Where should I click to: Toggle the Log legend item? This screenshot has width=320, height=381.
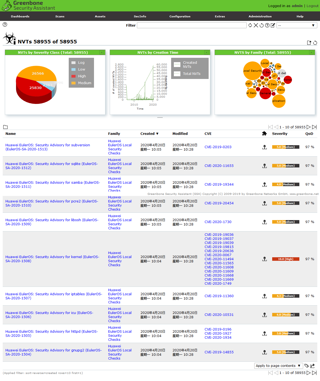(78, 63)
